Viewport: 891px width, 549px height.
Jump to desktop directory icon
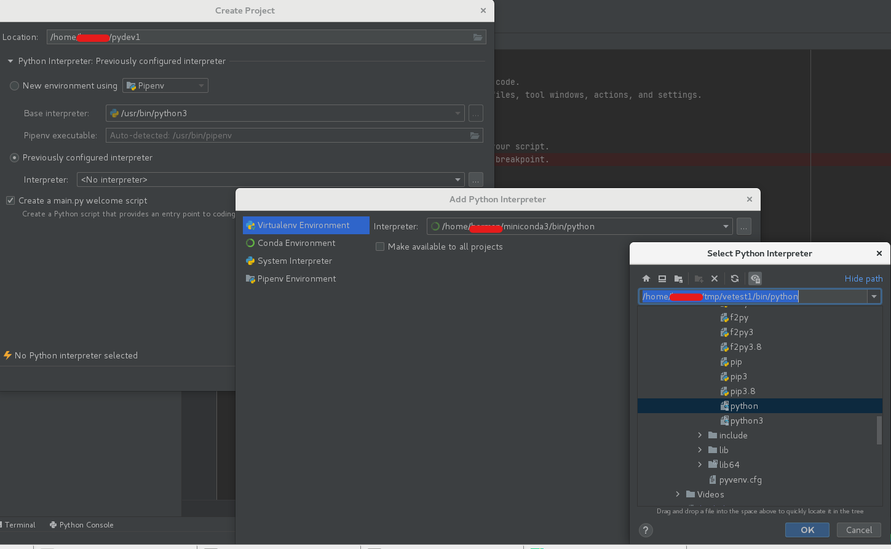pos(662,278)
